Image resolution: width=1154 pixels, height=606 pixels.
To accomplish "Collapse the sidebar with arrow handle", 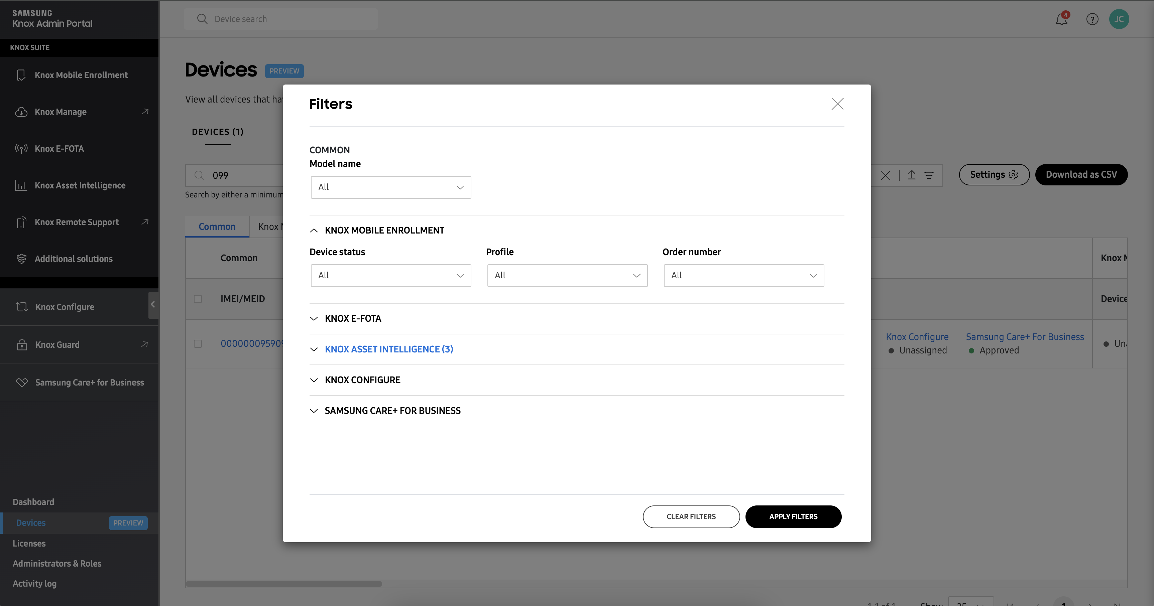I will pos(153,305).
